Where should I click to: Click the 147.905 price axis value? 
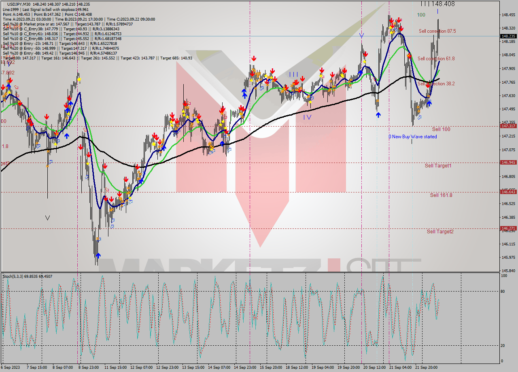coord(508,69)
